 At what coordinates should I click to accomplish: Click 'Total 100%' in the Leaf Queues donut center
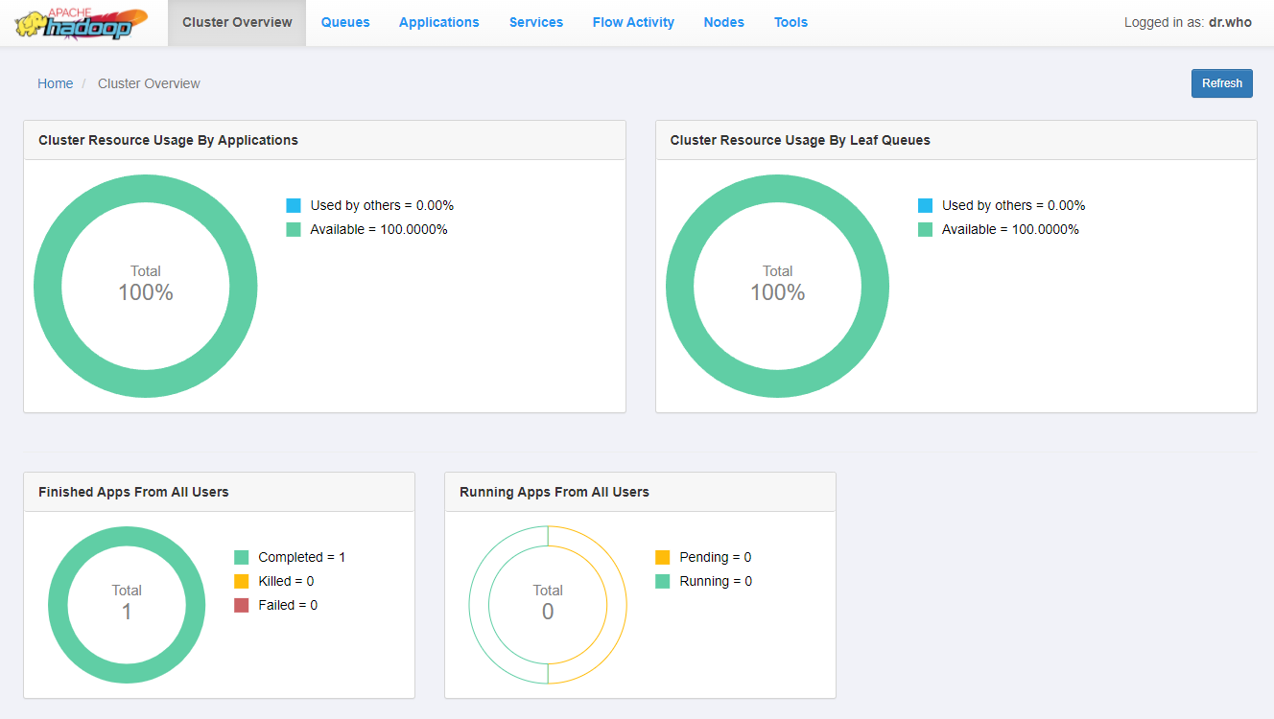777,284
